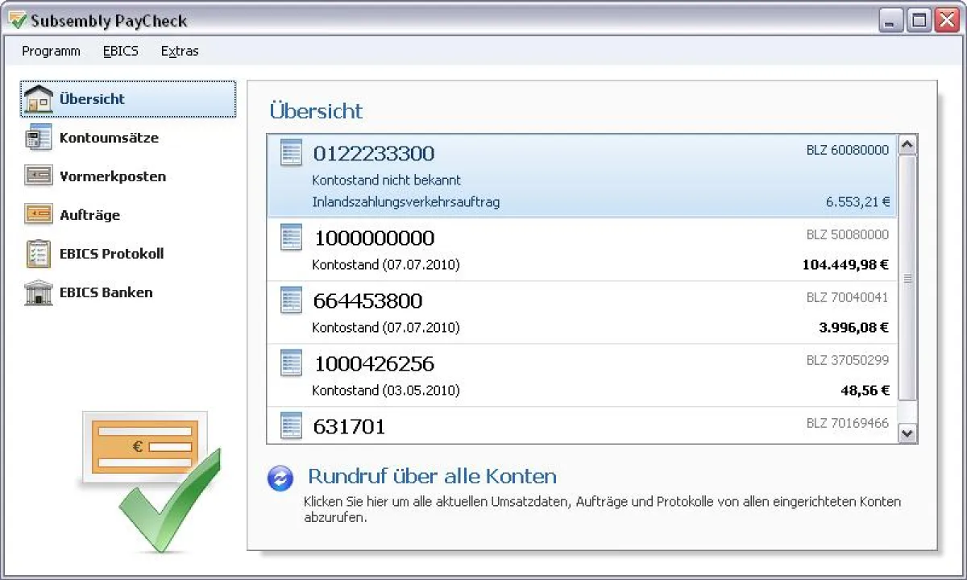This screenshot has width=967, height=580.
Task: Click the document icon beside account 631701
Action: [290, 426]
